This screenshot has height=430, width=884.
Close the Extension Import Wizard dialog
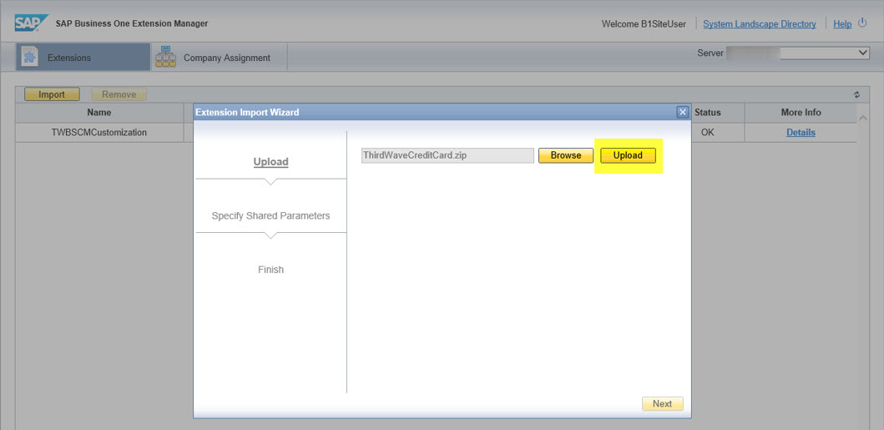pyautogui.click(x=683, y=112)
